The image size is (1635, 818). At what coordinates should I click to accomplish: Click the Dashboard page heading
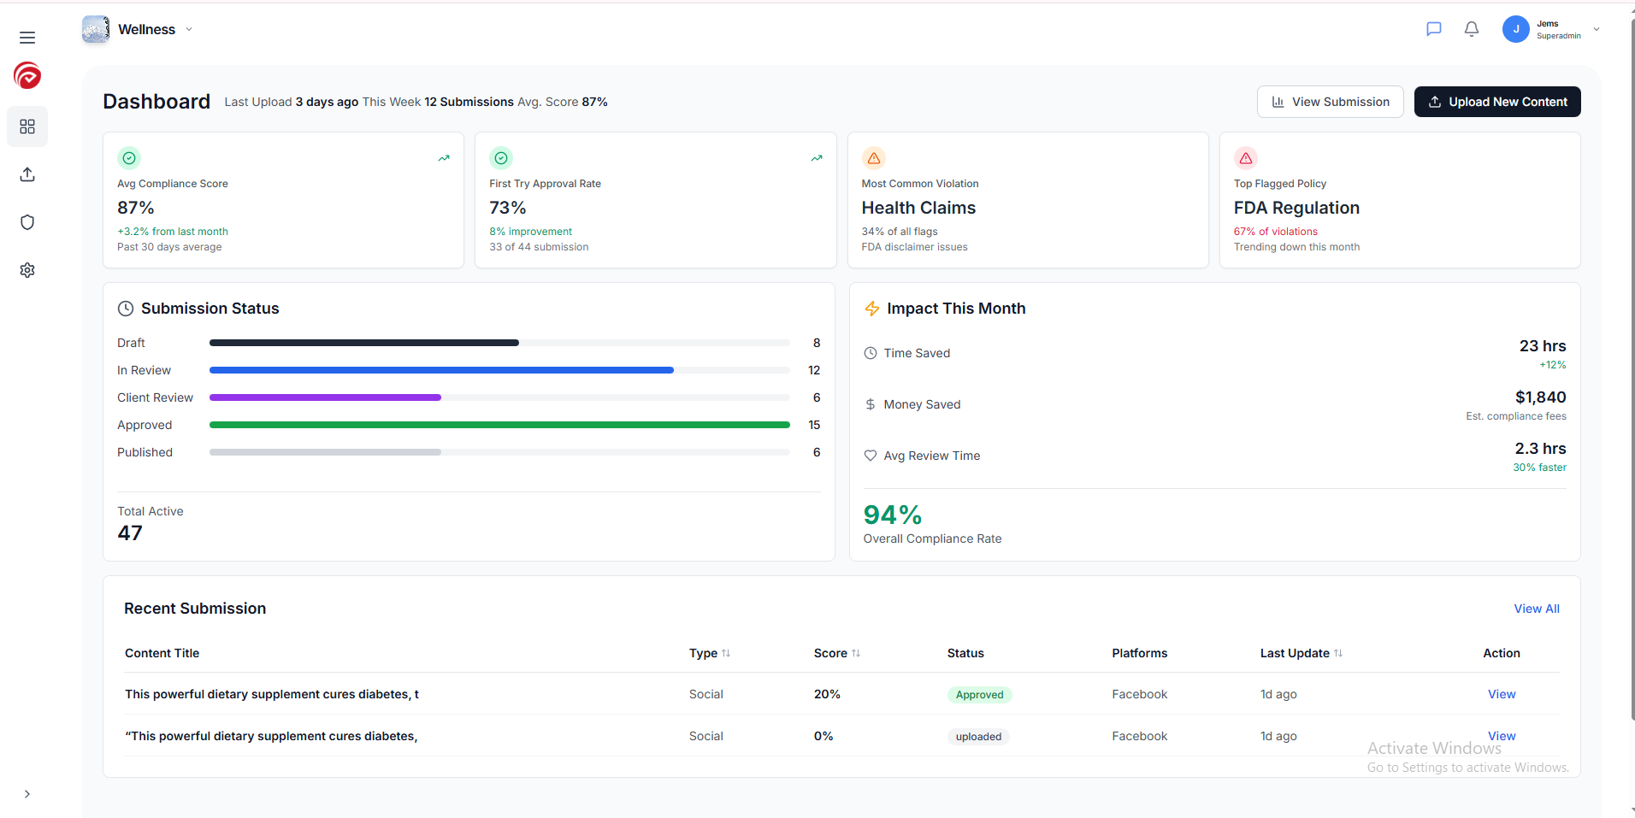156,102
